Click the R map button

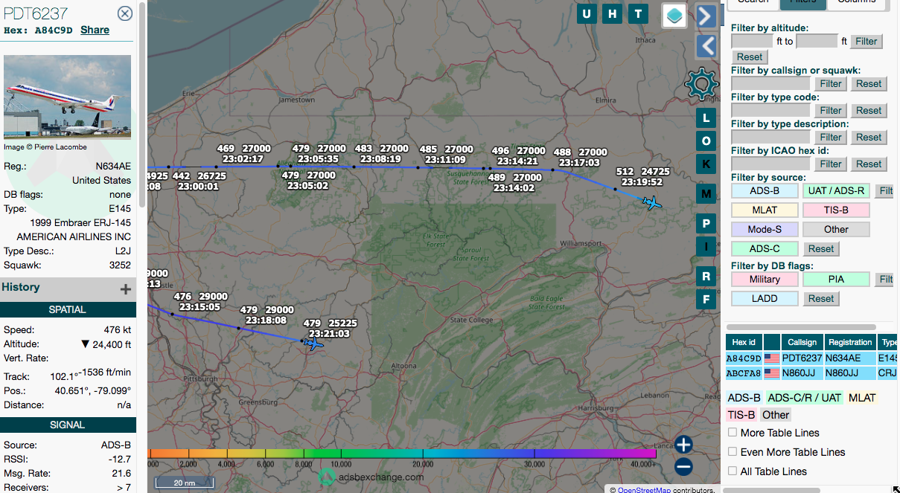[x=706, y=276]
